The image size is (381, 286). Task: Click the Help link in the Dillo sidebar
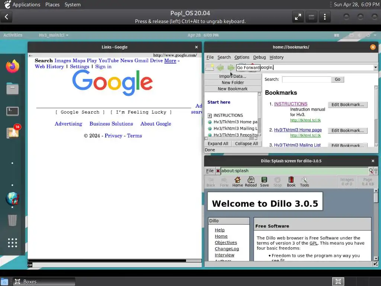(220, 230)
